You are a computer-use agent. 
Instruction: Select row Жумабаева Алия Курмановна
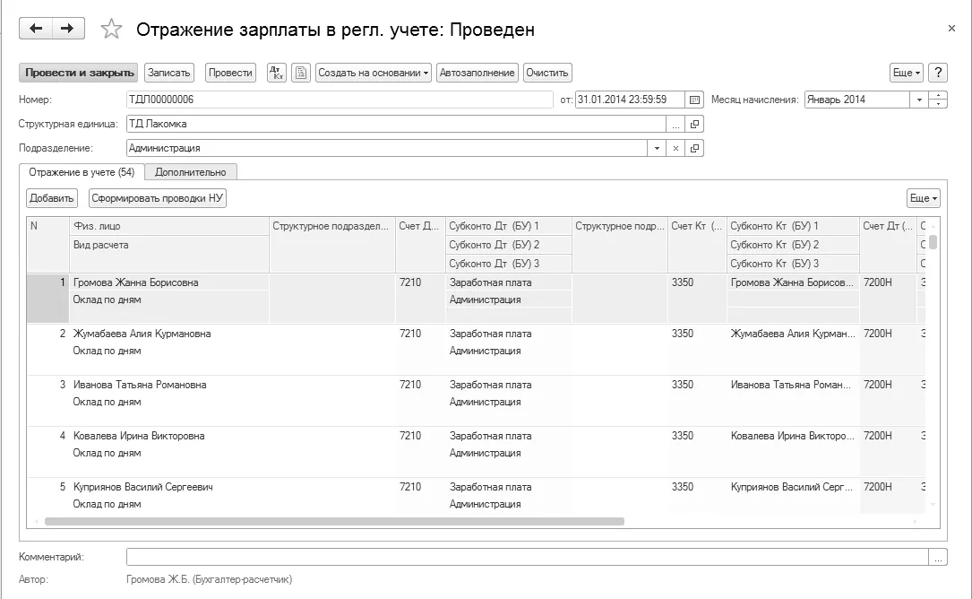pos(142,334)
